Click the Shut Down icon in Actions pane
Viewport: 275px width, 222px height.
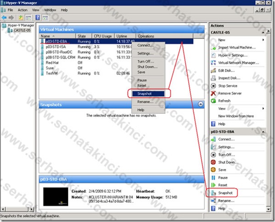pyautogui.click(x=213, y=162)
